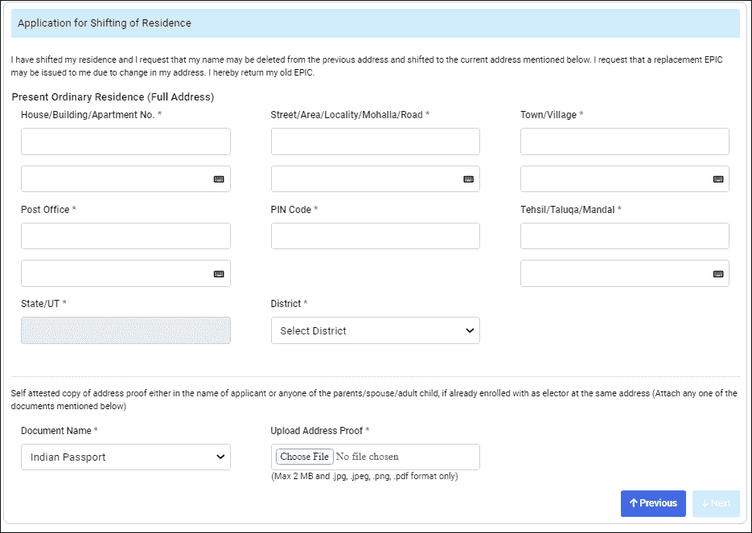Image resolution: width=752 pixels, height=533 pixels.
Task: Click keyboard icon in Town/Village regional field
Action: click(718, 179)
